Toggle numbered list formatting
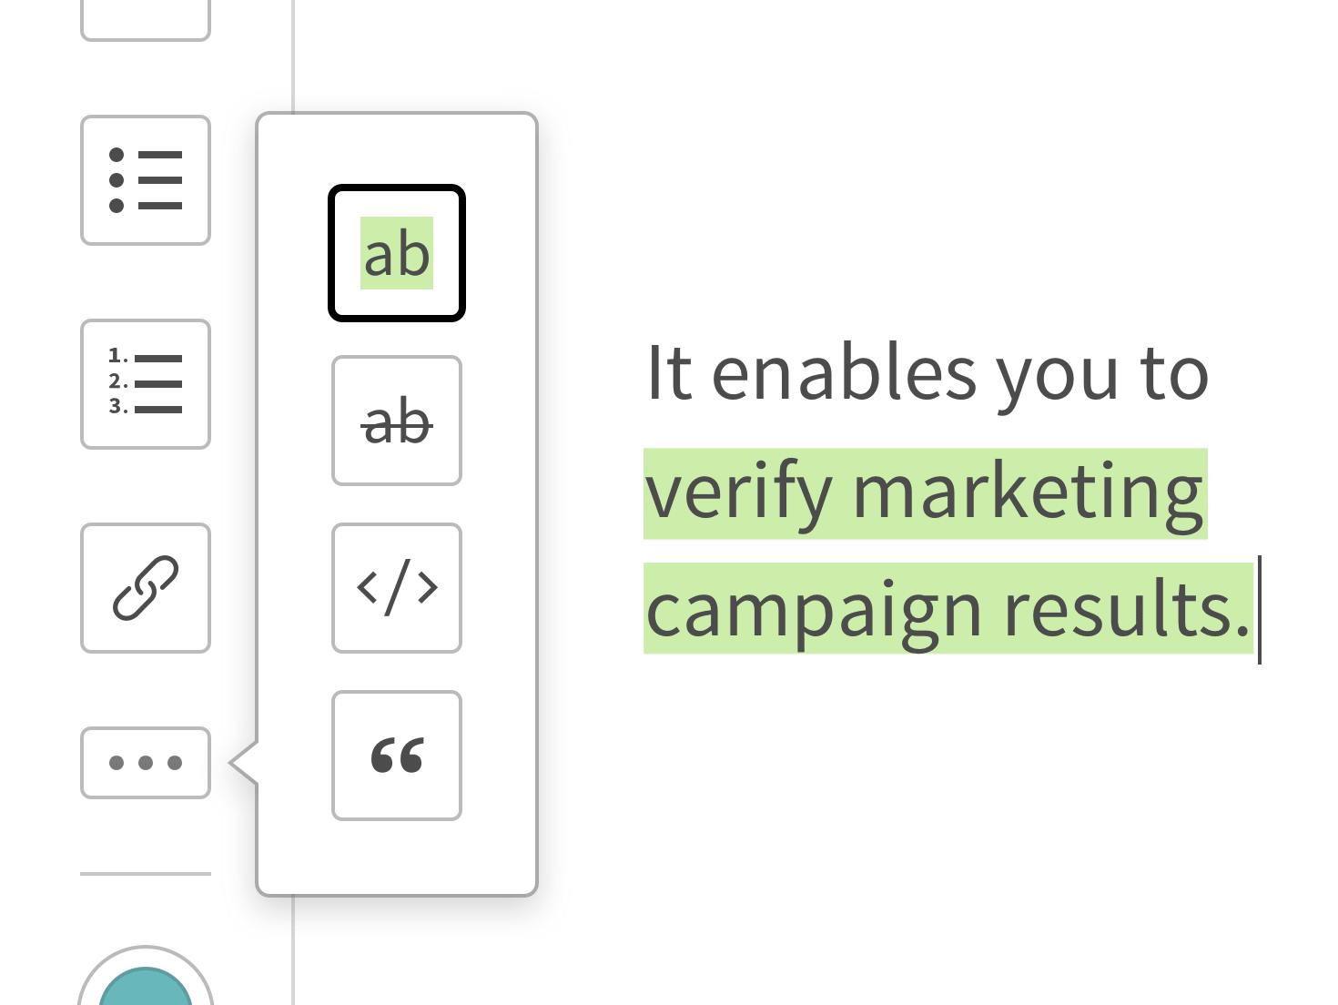 [x=146, y=384]
